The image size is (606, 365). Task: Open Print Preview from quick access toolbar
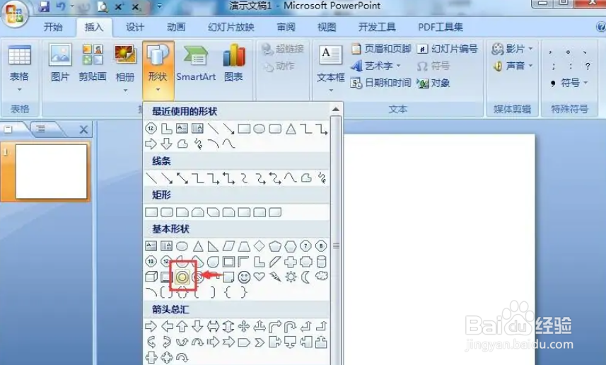103,6
